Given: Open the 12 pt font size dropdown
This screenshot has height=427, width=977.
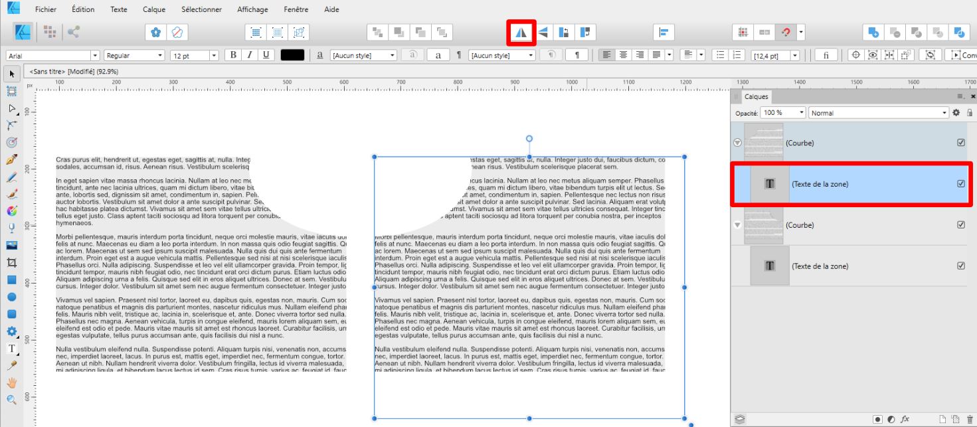Looking at the screenshot, I should pyautogui.click(x=215, y=56).
